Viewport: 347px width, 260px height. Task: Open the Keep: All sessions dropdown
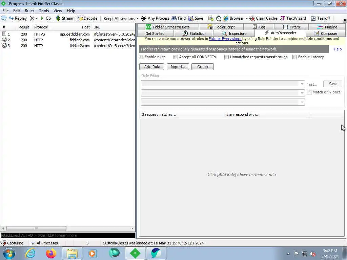coord(121,18)
